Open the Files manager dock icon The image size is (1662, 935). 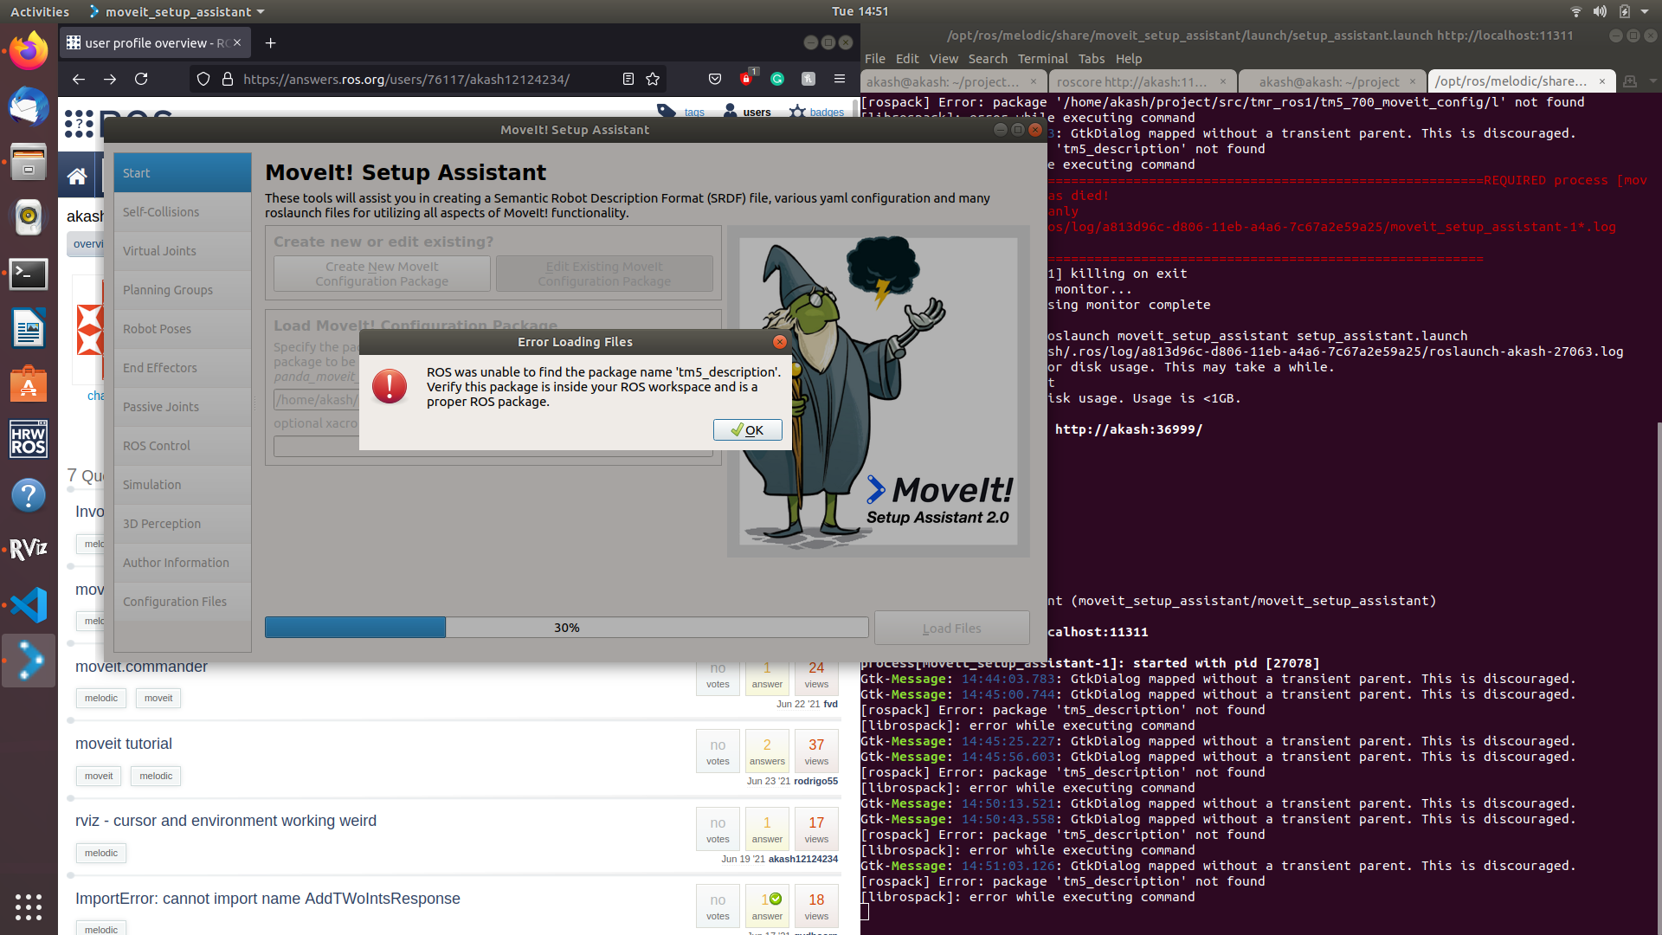(x=29, y=162)
